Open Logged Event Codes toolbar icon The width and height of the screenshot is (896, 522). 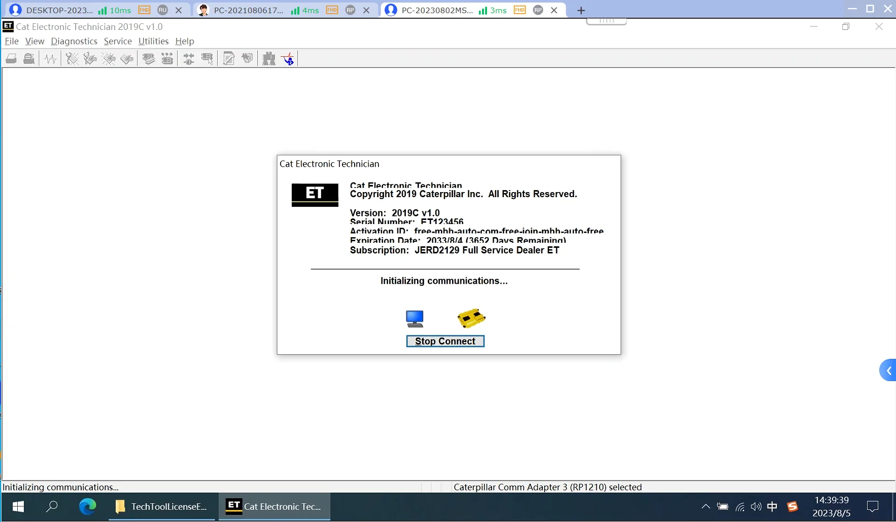127,59
